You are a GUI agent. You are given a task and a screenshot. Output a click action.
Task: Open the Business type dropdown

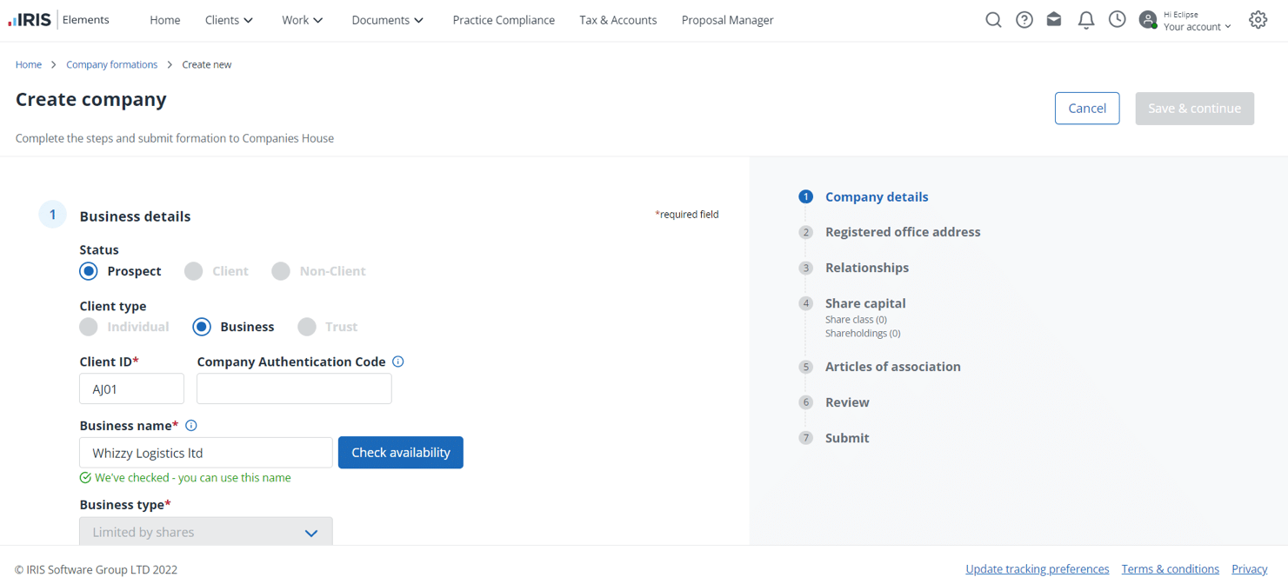[x=205, y=532]
